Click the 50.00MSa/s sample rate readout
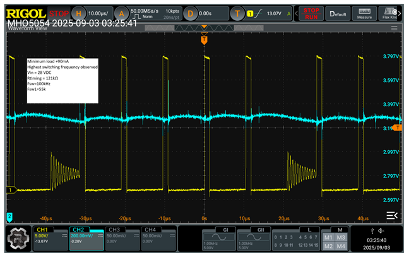This screenshot has width=404, height=253. tap(145, 11)
